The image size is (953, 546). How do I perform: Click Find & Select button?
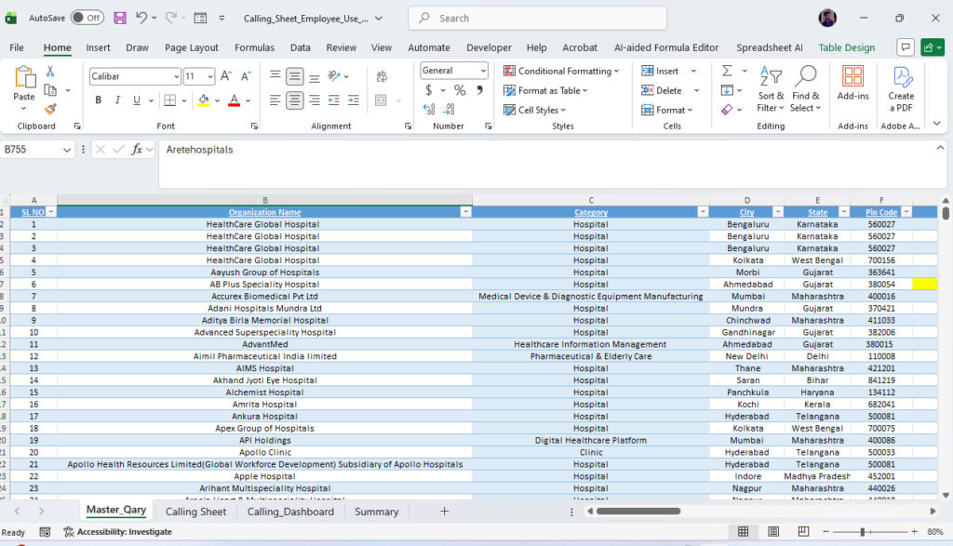point(805,88)
